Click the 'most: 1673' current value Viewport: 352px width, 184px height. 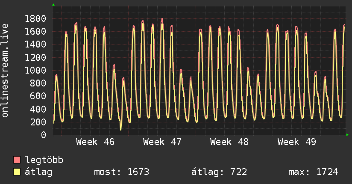click(x=121, y=172)
